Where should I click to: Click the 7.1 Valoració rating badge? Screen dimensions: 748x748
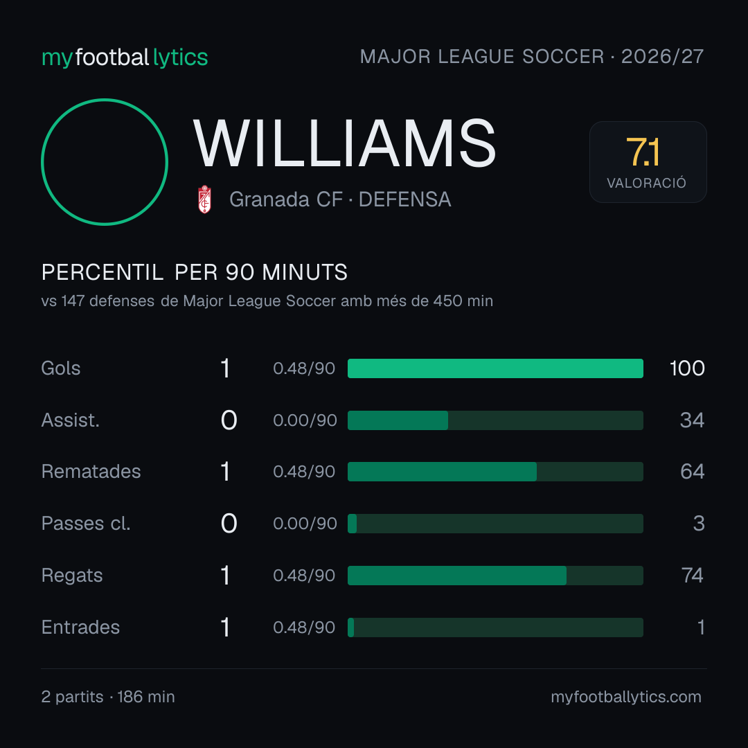pyautogui.click(x=648, y=162)
